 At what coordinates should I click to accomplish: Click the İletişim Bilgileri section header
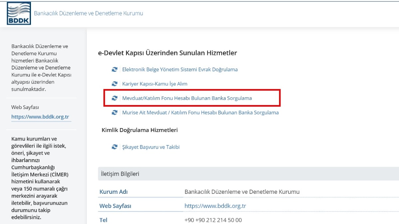click(120, 174)
